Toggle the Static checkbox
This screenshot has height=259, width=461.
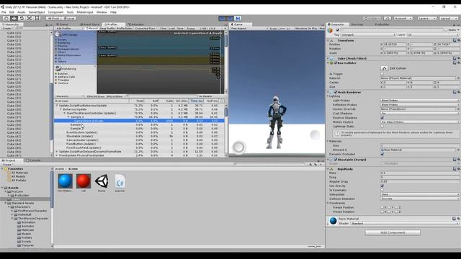point(446,30)
